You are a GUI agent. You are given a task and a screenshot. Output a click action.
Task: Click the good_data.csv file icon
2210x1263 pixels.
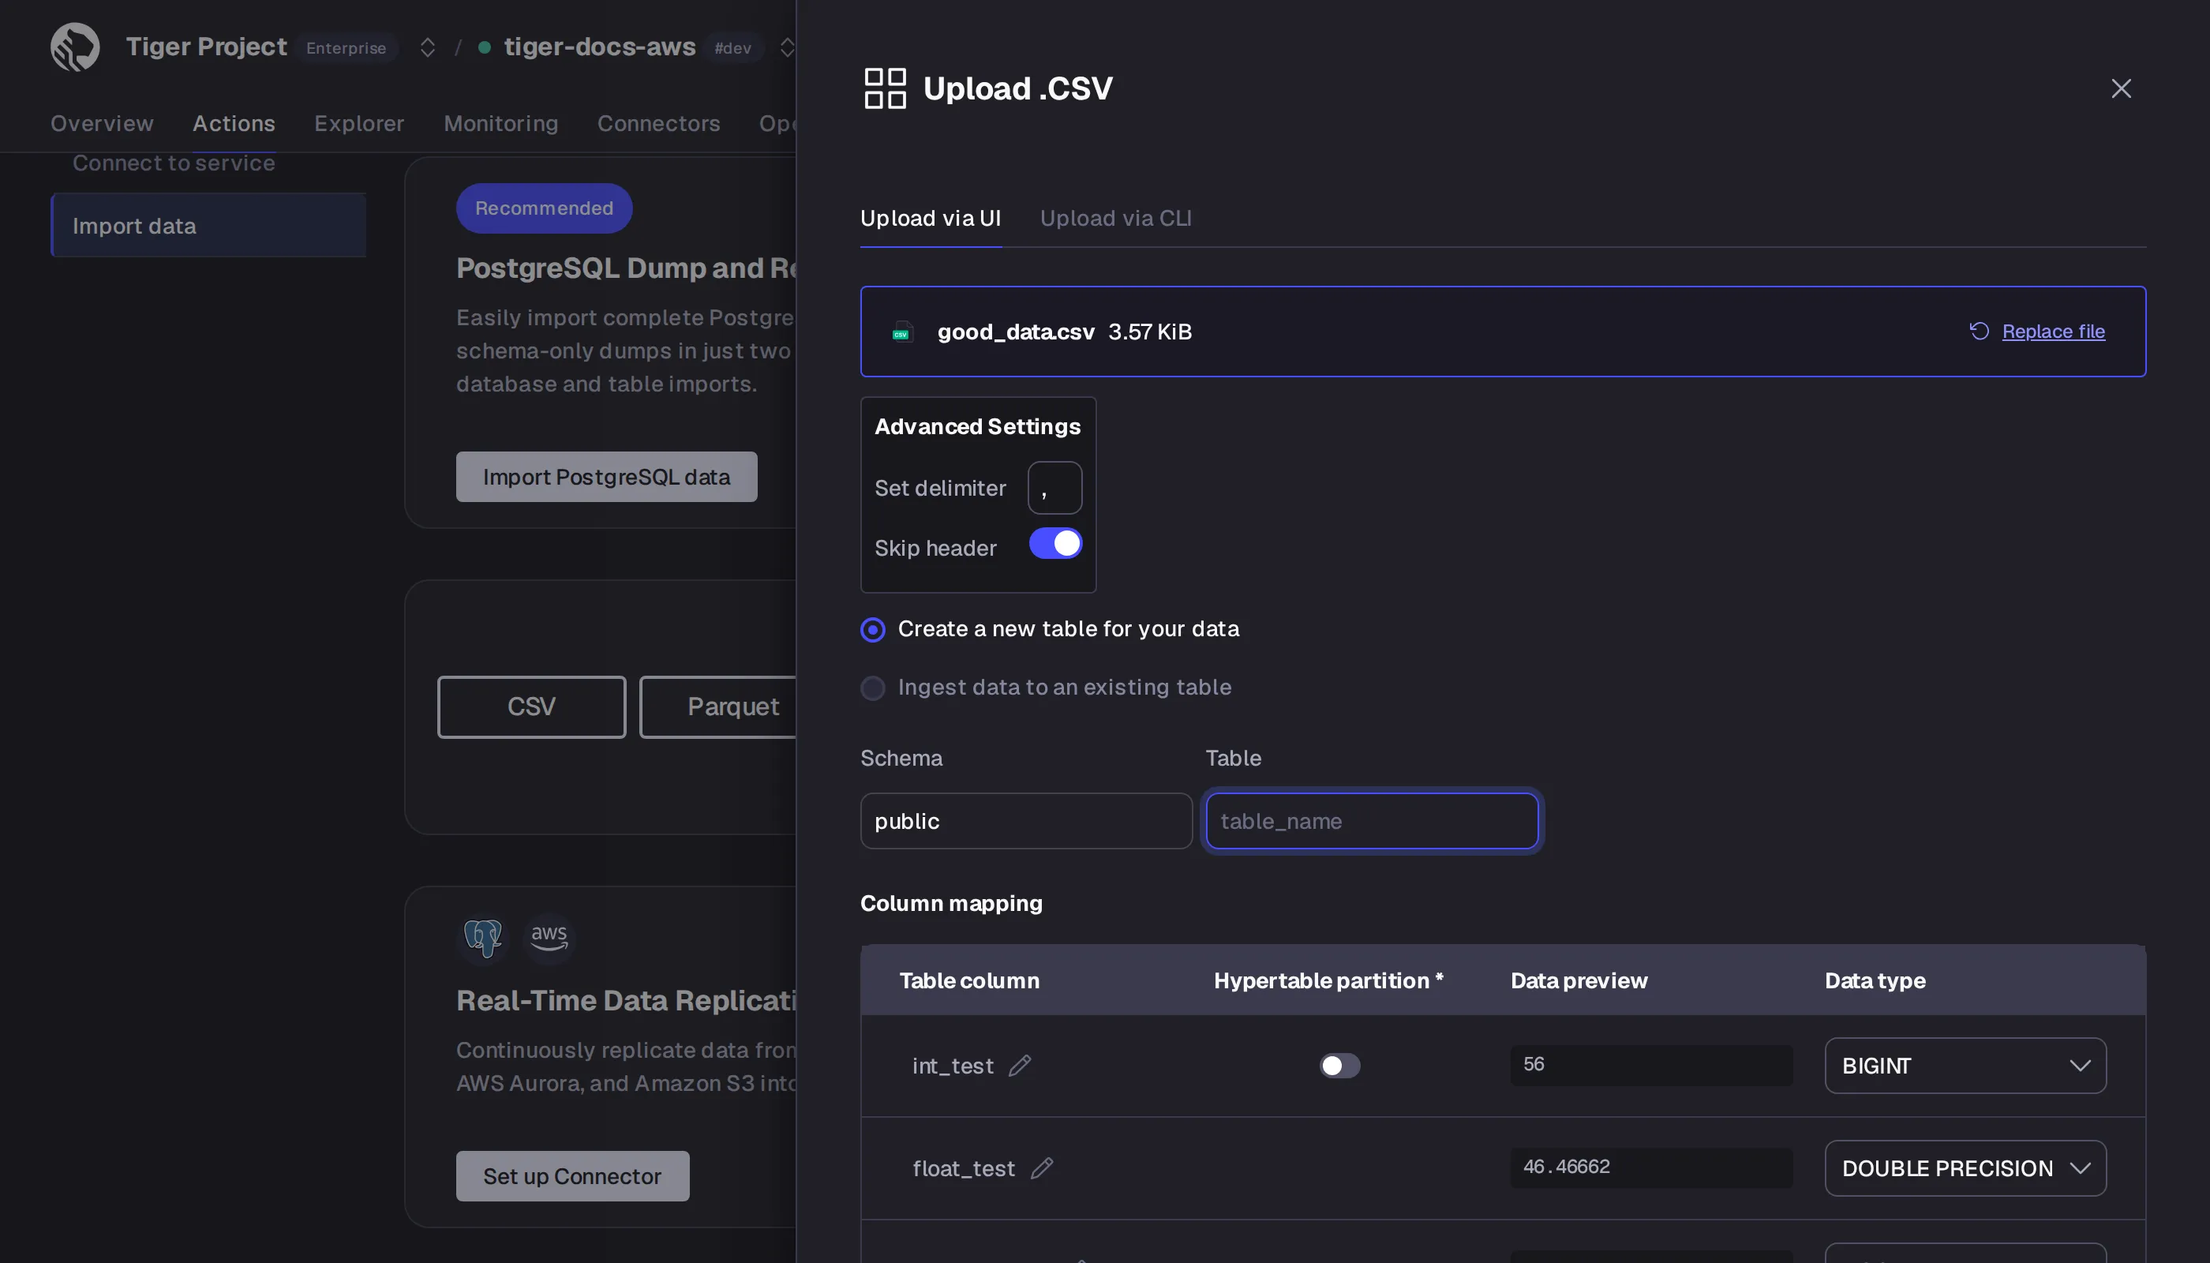click(x=902, y=332)
